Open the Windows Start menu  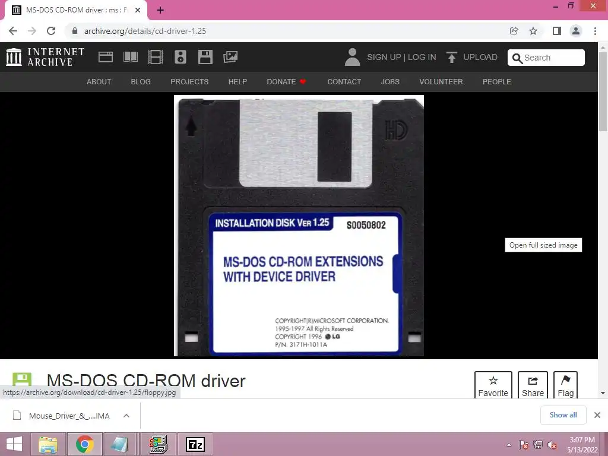pos(14,444)
